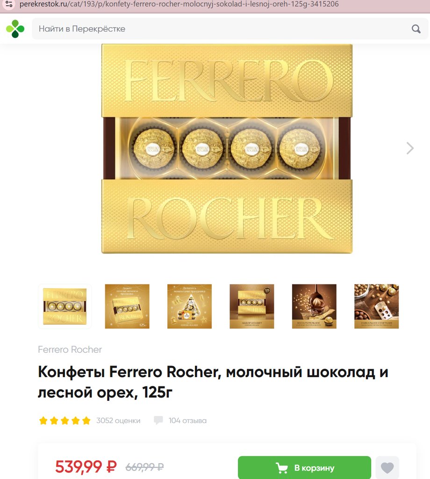Click the search magnifier icon
Viewport: 430px width, 479px height.
tap(416, 29)
